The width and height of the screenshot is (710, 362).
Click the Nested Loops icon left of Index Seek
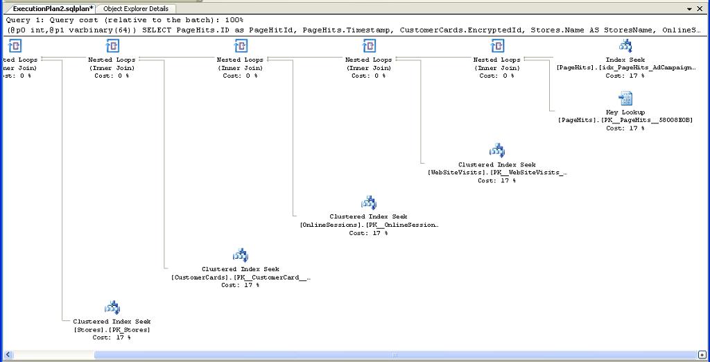point(497,45)
